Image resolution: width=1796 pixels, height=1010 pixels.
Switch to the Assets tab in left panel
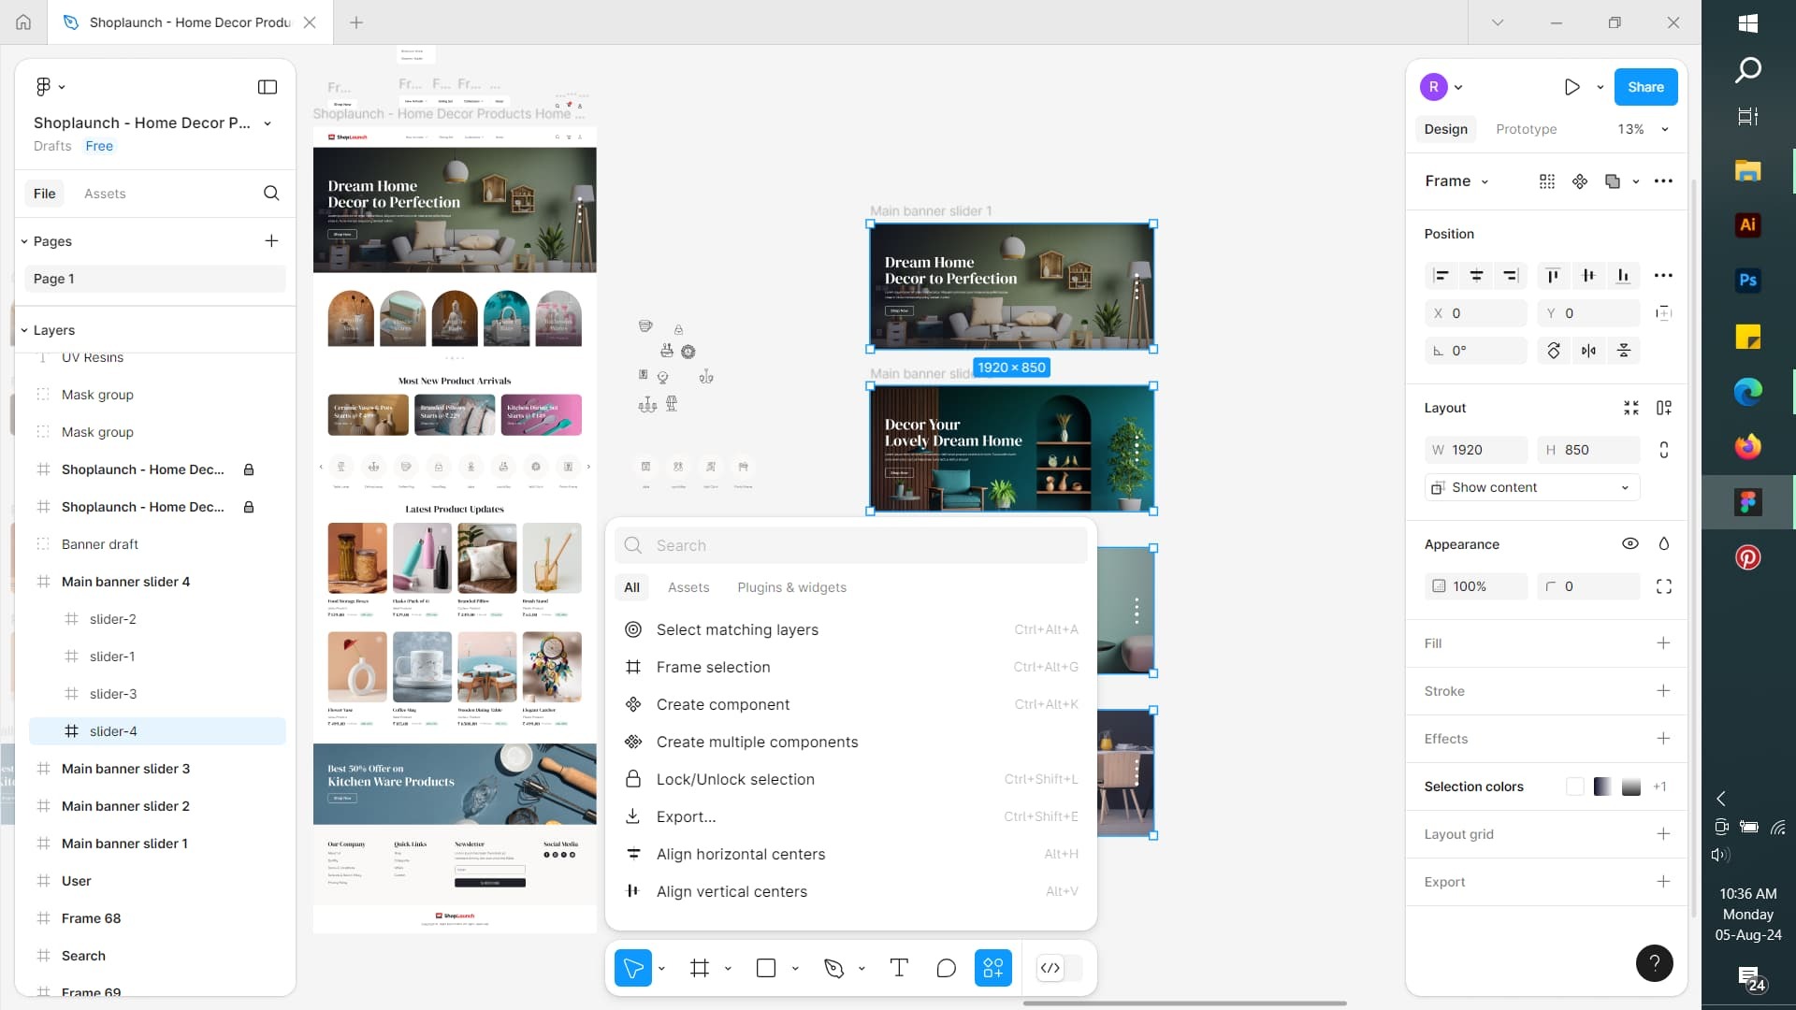pyautogui.click(x=105, y=194)
